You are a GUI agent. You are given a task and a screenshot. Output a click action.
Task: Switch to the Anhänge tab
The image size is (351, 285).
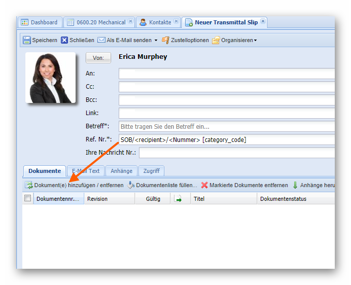tap(121, 171)
